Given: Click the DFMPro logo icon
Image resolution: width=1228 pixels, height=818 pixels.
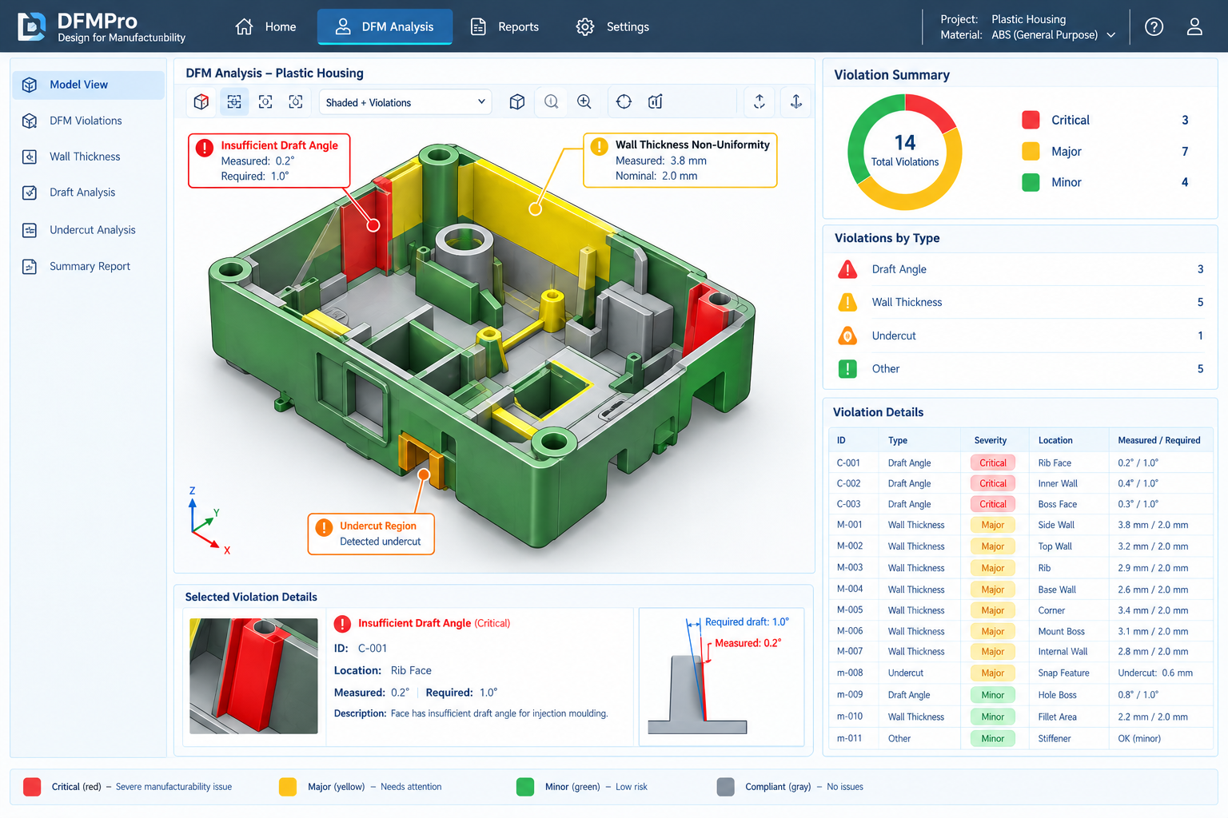Looking at the screenshot, I should 32,26.
